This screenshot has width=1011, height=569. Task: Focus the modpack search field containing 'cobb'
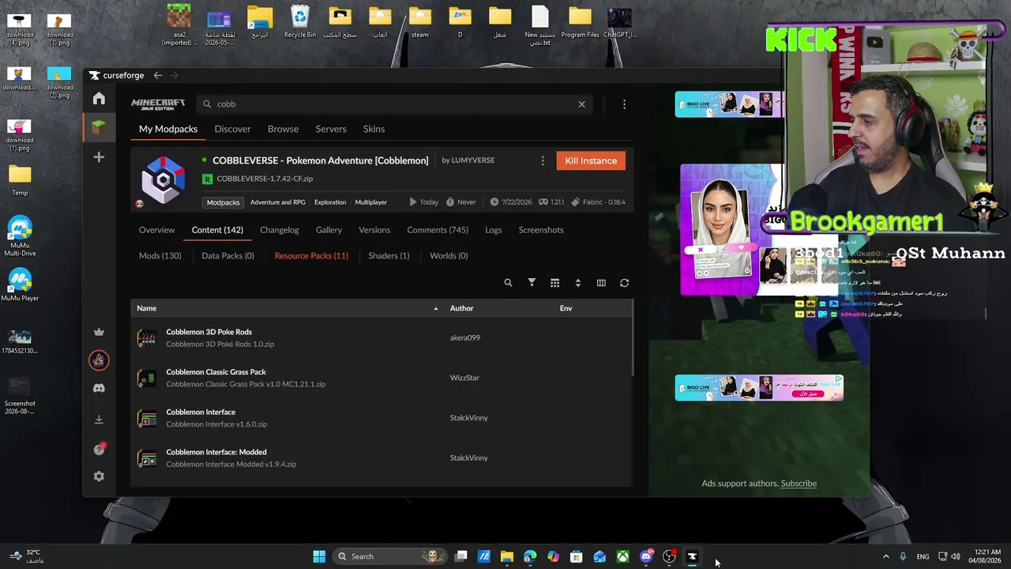pos(395,104)
